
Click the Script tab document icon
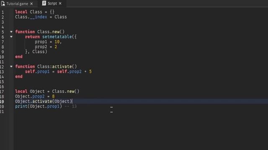pos(44,3)
